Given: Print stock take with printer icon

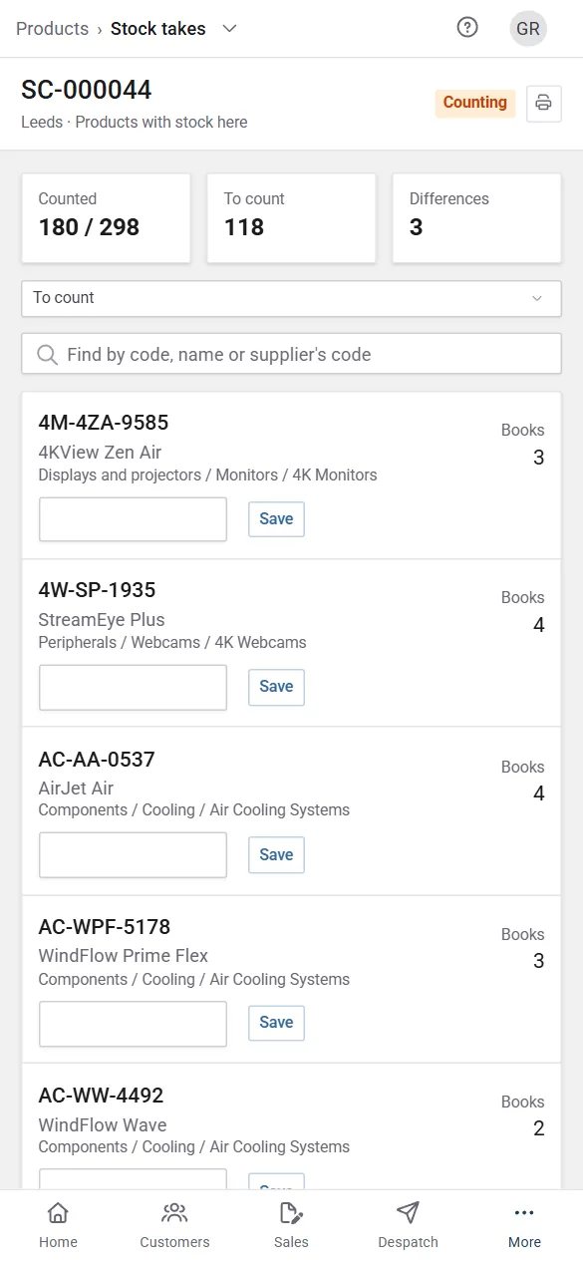Looking at the screenshot, I should pos(543,103).
